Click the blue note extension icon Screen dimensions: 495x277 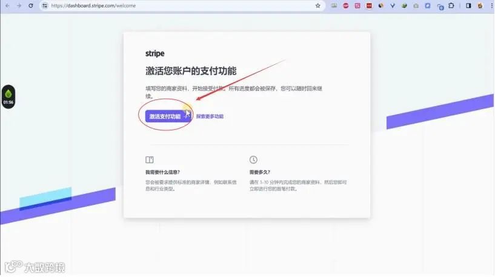[x=427, y=5]
